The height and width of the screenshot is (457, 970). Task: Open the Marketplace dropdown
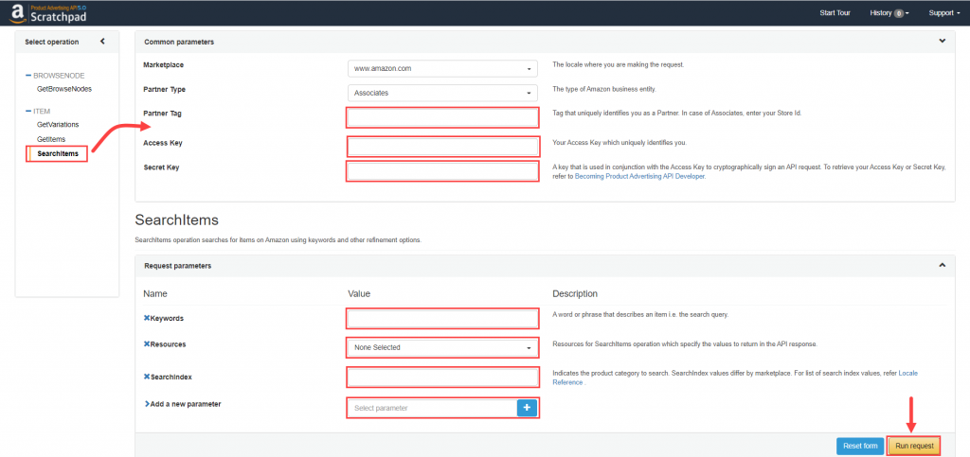(x=442, y=68)
